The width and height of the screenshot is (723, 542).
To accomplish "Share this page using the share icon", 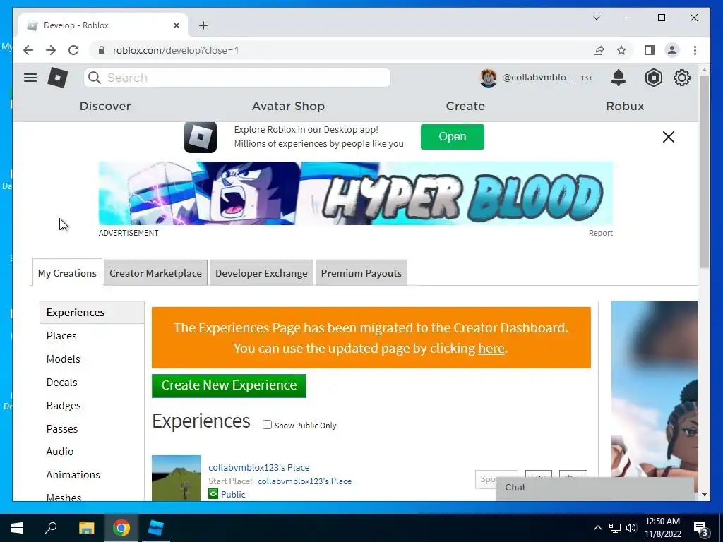I will [x=599, y=50].
